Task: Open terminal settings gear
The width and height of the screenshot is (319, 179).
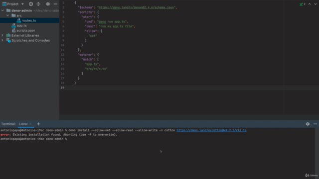Action: 308,124
